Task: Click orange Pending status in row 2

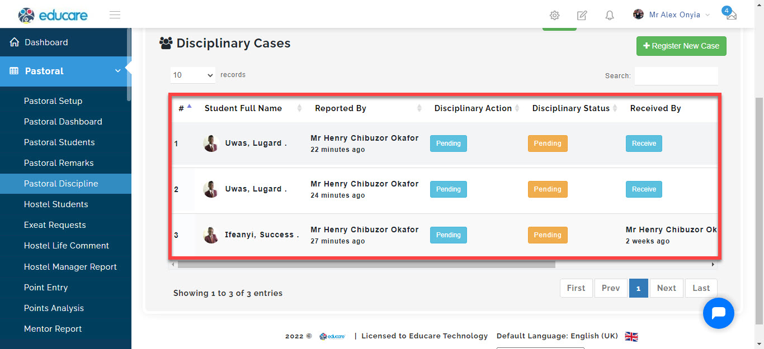Action: tap(548, 189)
